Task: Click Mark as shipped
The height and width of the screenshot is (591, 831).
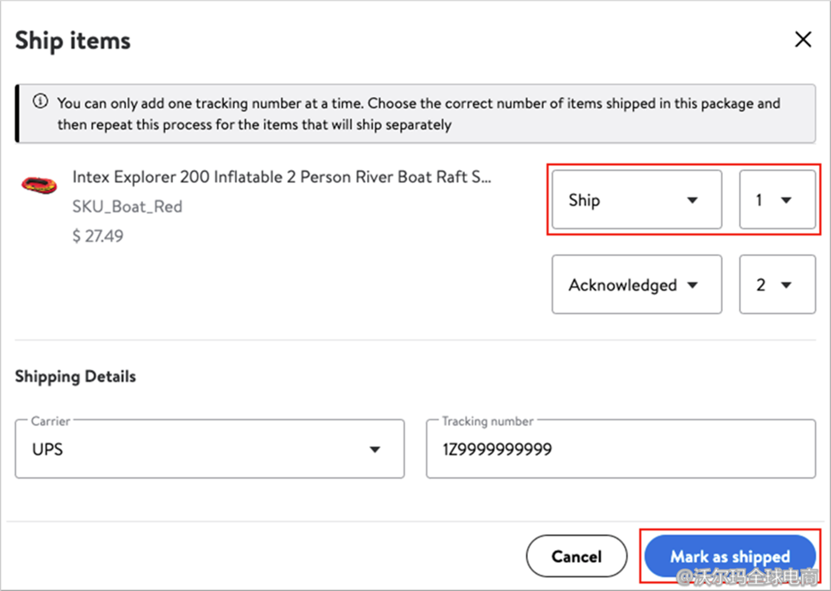Action: click(730, 557)
